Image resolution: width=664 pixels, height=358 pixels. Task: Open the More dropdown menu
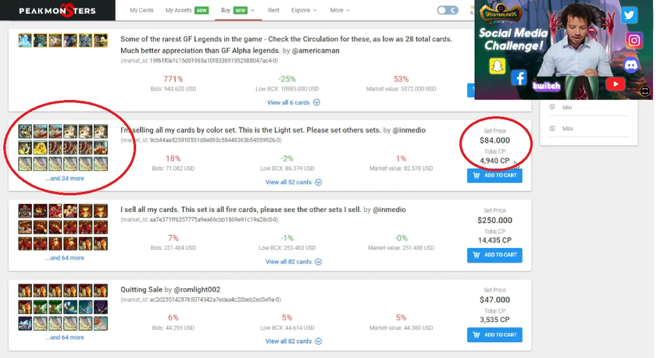point(340,10)
